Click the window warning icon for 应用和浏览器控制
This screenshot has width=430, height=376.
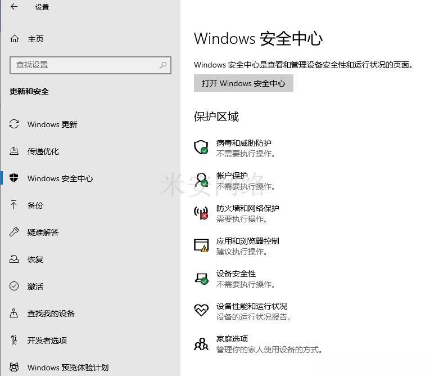pyautogui.click(x=201, y=245)
